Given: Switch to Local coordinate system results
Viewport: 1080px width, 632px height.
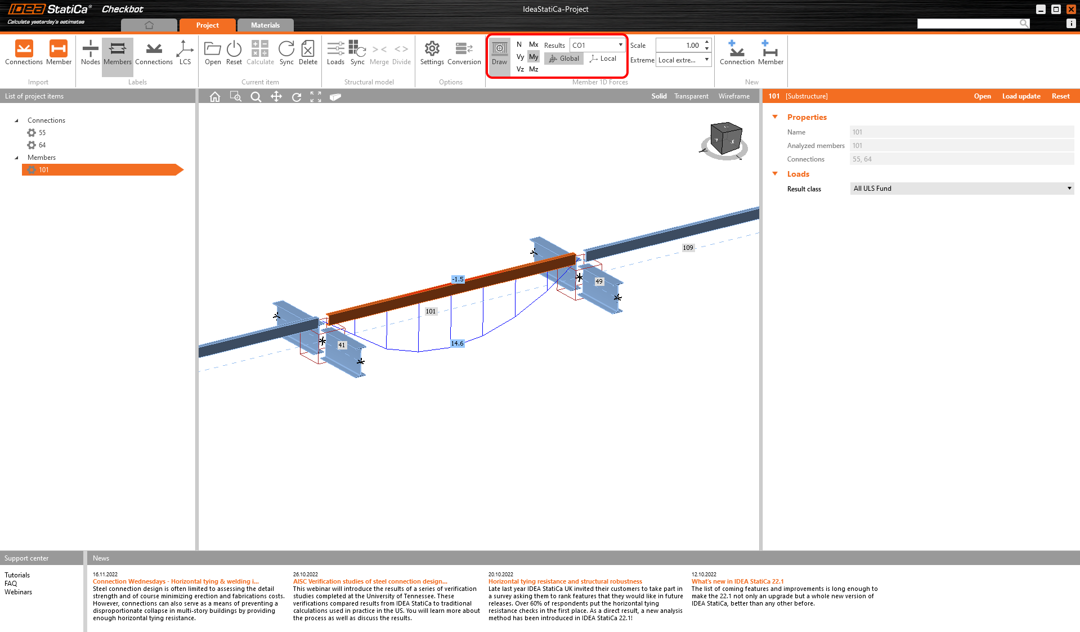Looking at the screenshot, I should coord(603,59).
